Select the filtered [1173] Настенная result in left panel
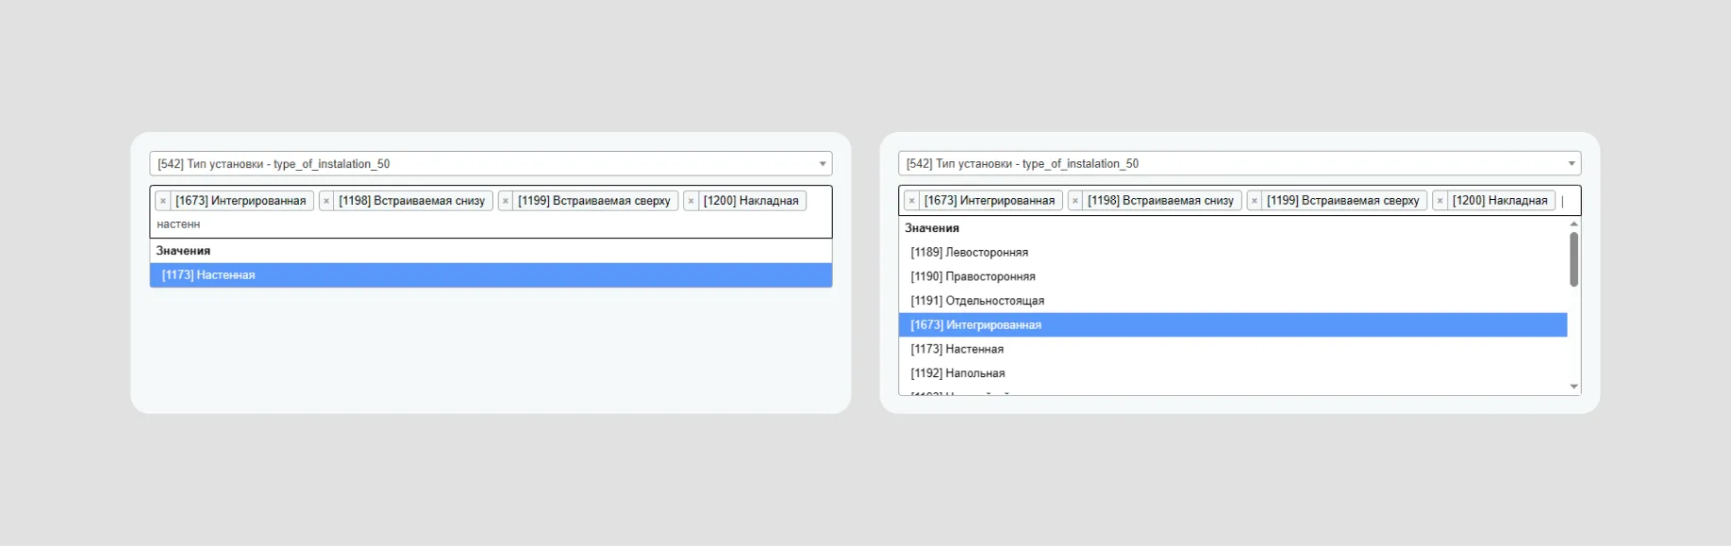This screenshot has width=1731, height=546. [491, 275]
